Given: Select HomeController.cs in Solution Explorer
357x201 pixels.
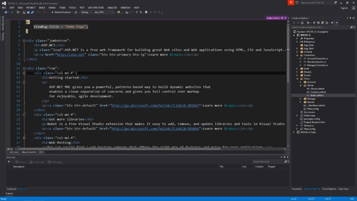Looking at the screenshot, I should [316, 62].
